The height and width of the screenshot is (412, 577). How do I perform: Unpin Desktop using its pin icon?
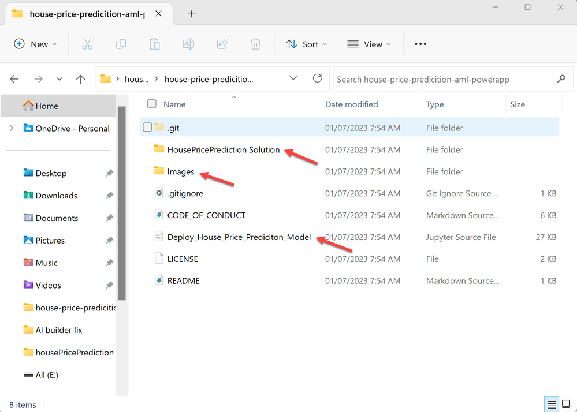coord(109,173)
